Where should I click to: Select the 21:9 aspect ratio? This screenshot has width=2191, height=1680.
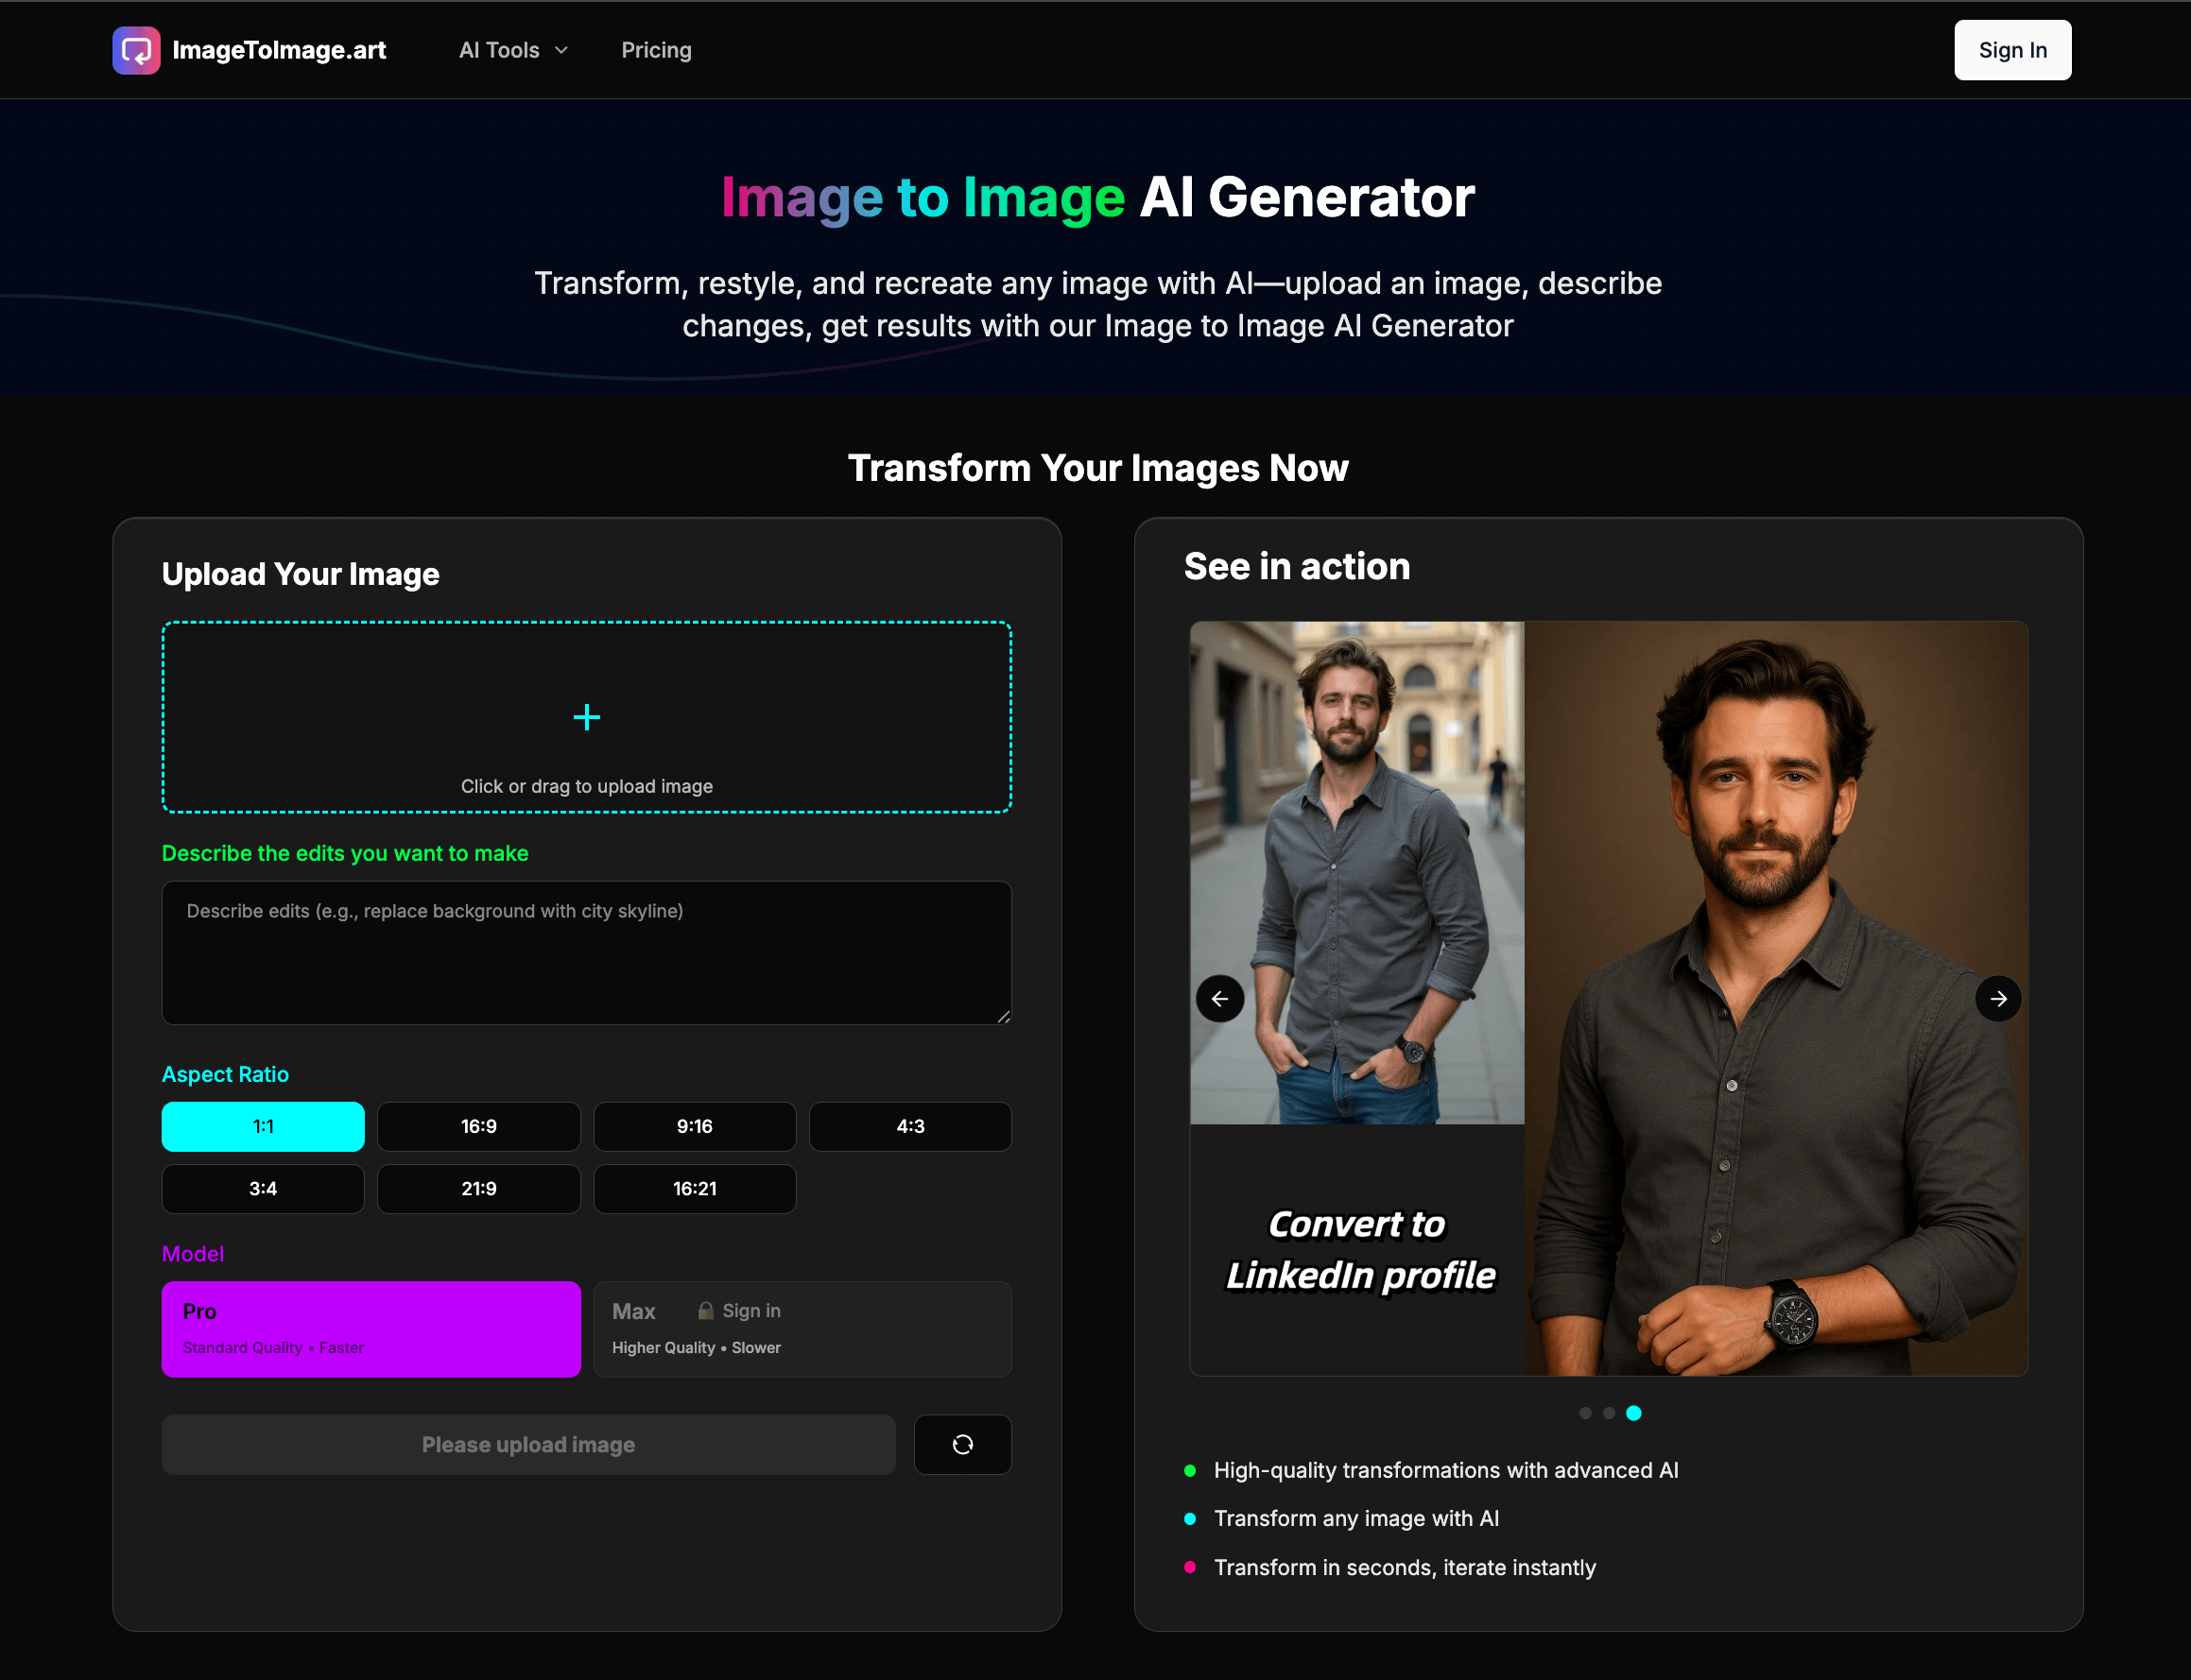coord(478,1188)
